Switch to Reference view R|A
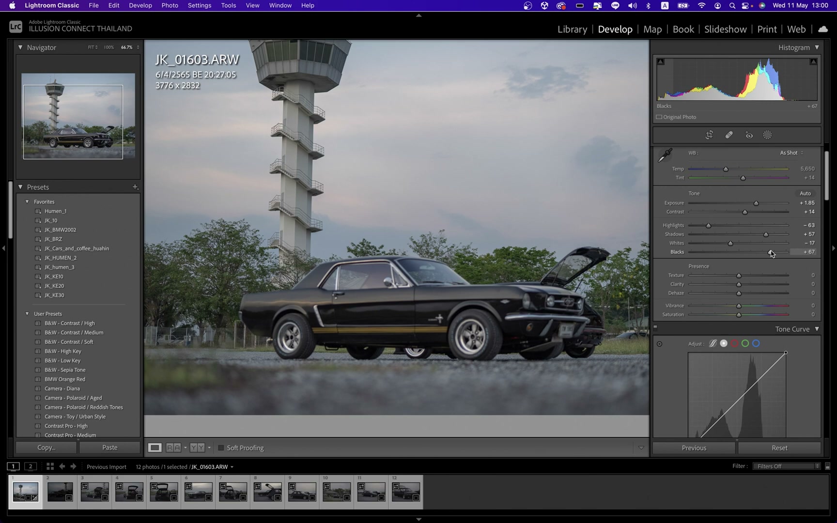This screenshot has width=837, height=523. click(x=173, y=448)
